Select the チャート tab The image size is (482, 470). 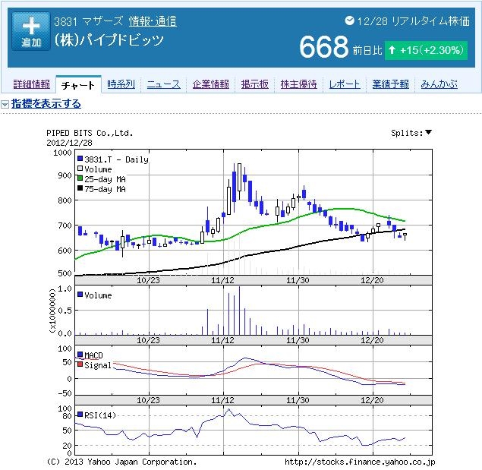click(78, 85)
